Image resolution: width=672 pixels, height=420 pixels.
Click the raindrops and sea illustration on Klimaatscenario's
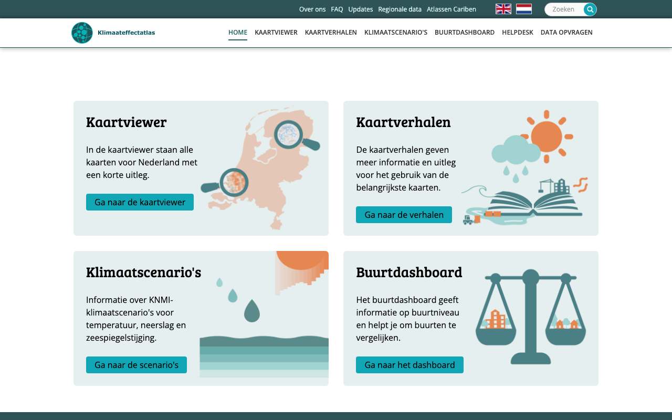click(264, 314)
